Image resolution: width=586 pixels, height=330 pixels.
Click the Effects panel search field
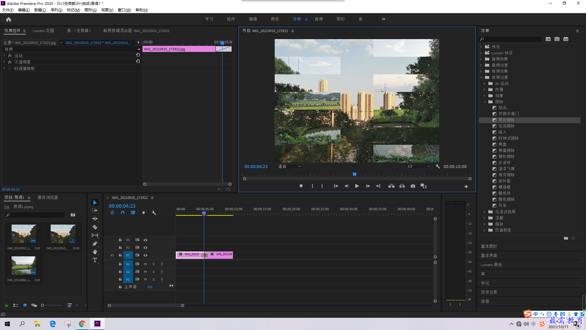[x=510, y=39]
